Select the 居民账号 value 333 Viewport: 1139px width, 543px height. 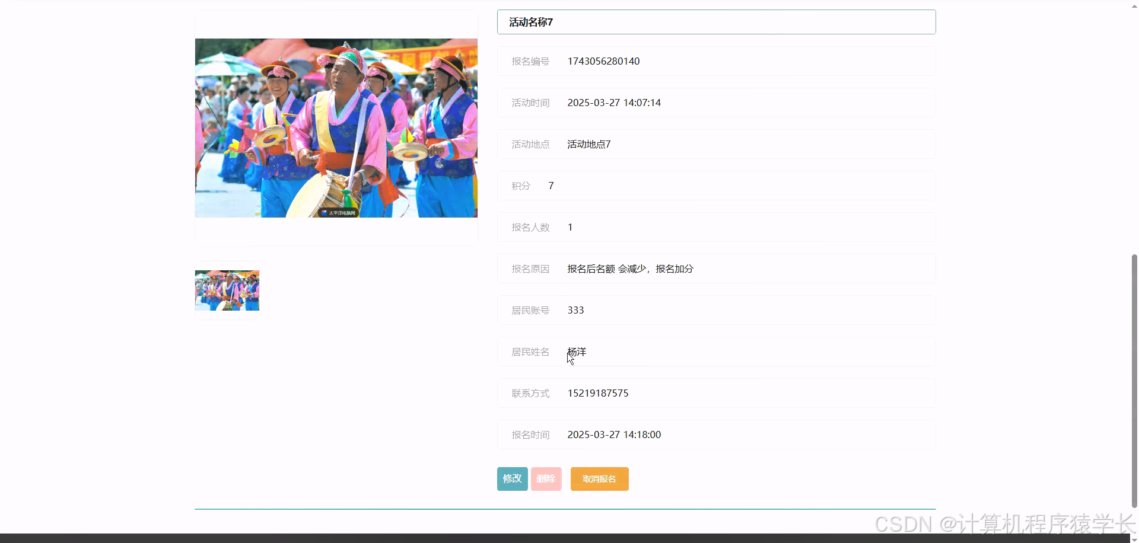[575, 310]
